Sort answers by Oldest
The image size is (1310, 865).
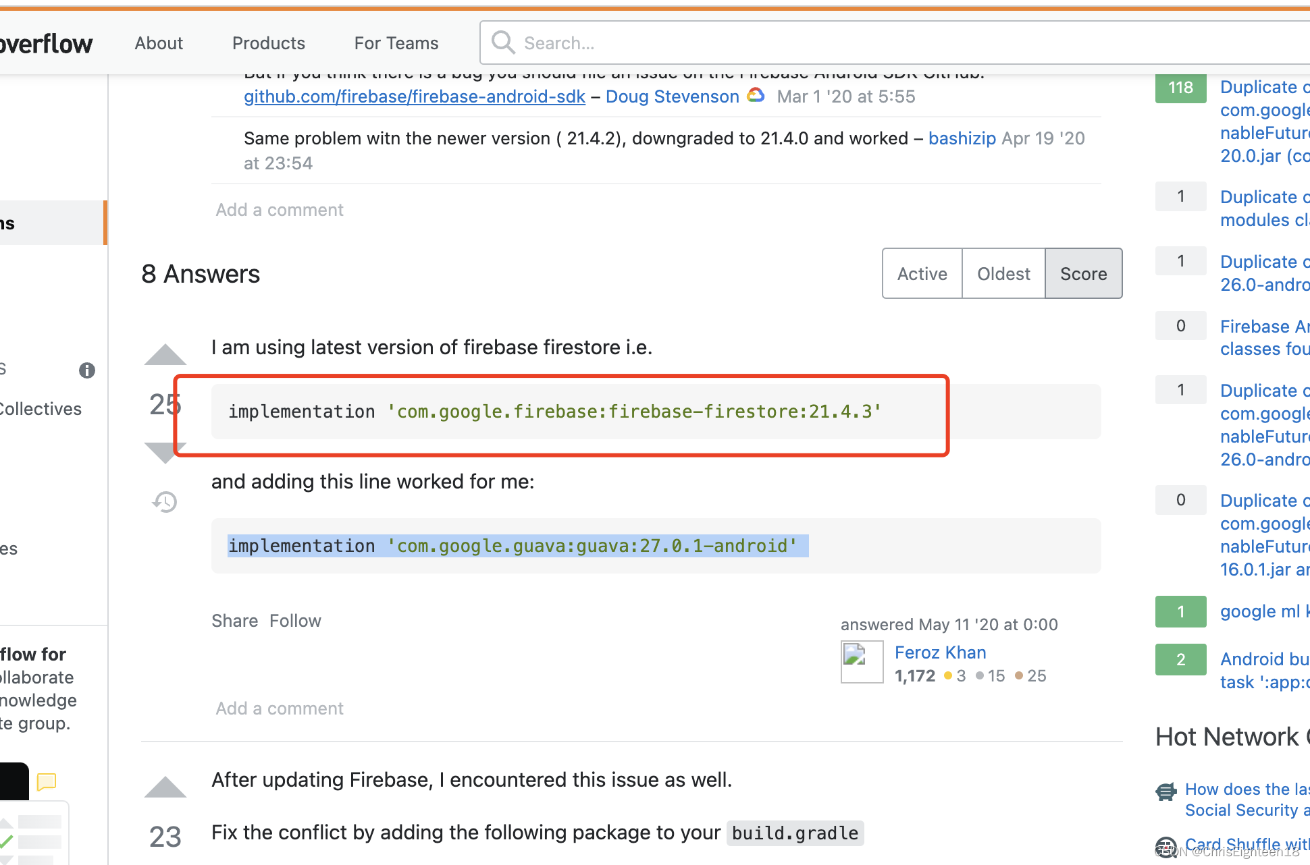pyautogui.click(x=1003, y=273)
